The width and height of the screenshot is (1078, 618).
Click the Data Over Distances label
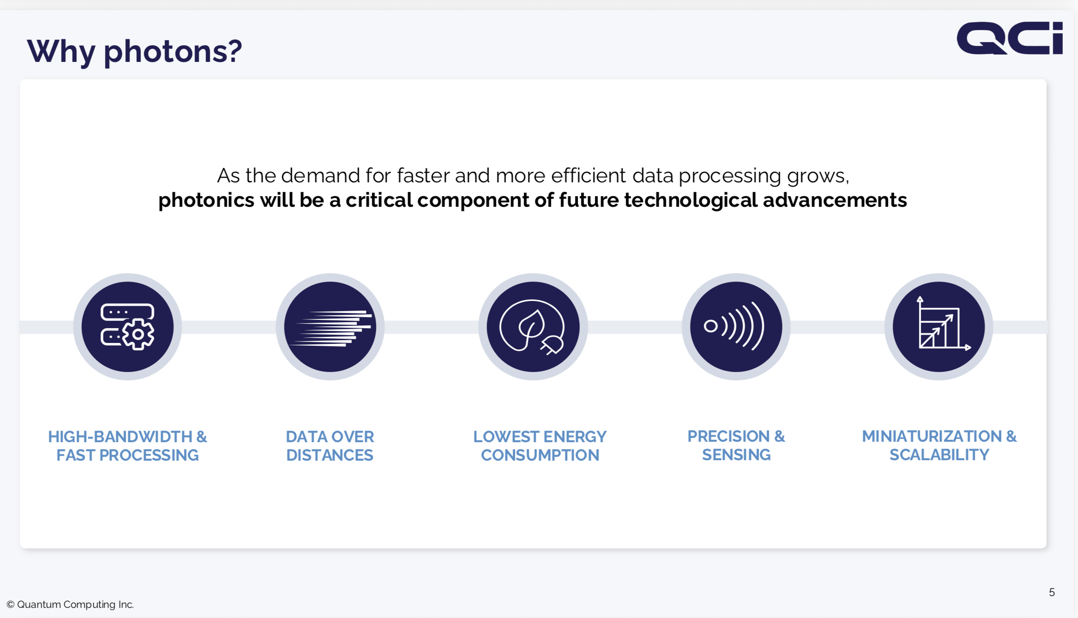(x=330, y=446)
